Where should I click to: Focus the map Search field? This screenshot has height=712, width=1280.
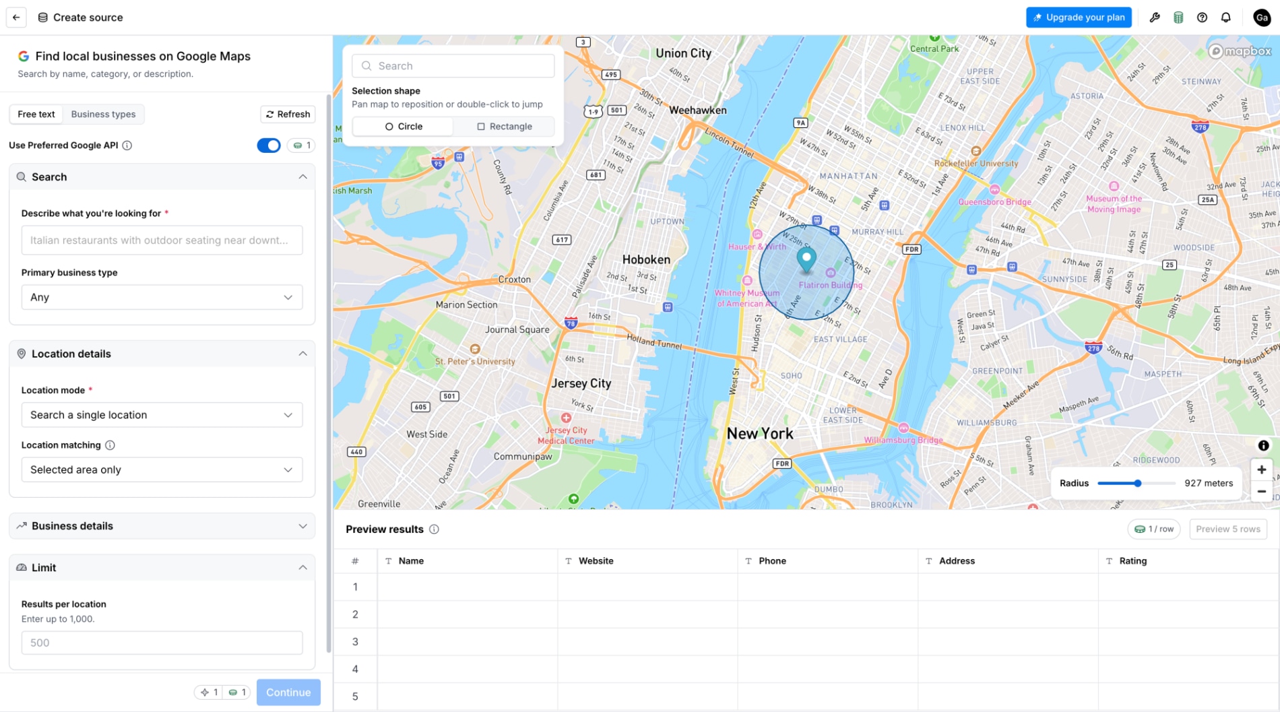[x=453, y=66]
